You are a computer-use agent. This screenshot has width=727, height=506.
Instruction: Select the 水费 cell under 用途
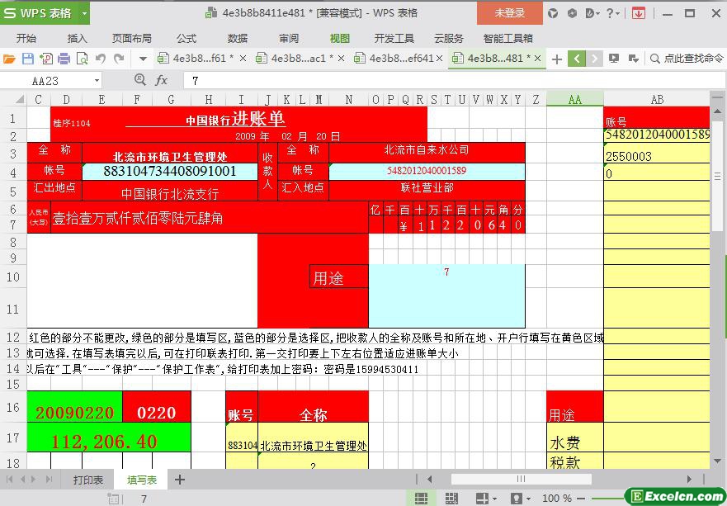[575, 437]
